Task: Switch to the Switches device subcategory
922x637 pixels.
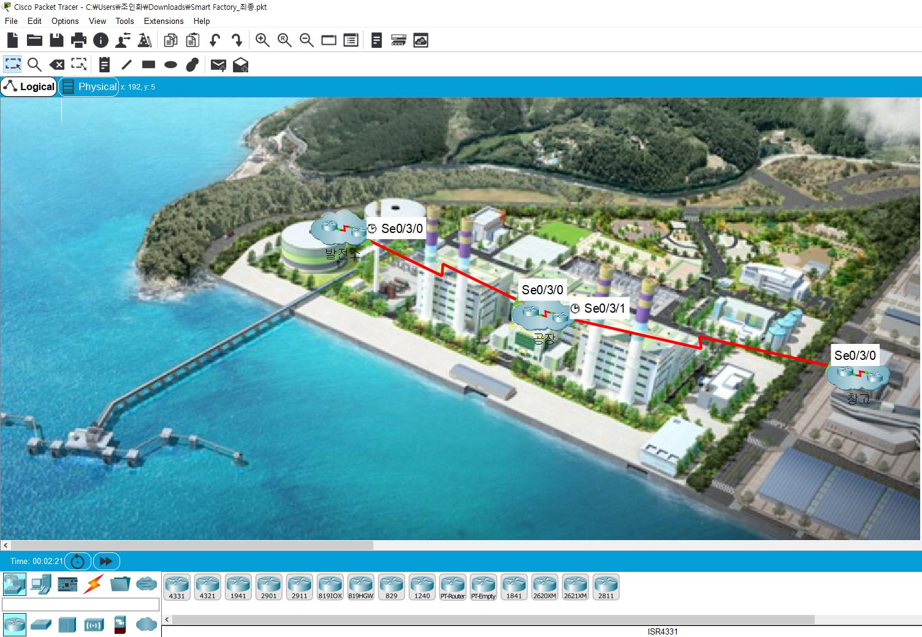Action: (x=40, y=624)
